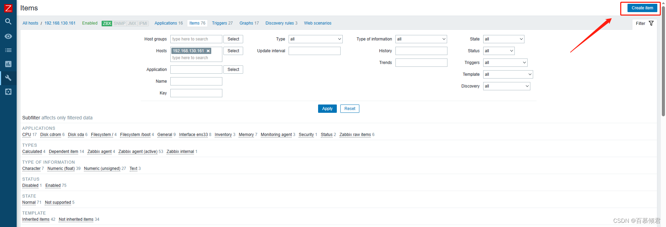The image size is (666, 227).
Task: Open the Type dropdown
Action: [x=316, y=39]
